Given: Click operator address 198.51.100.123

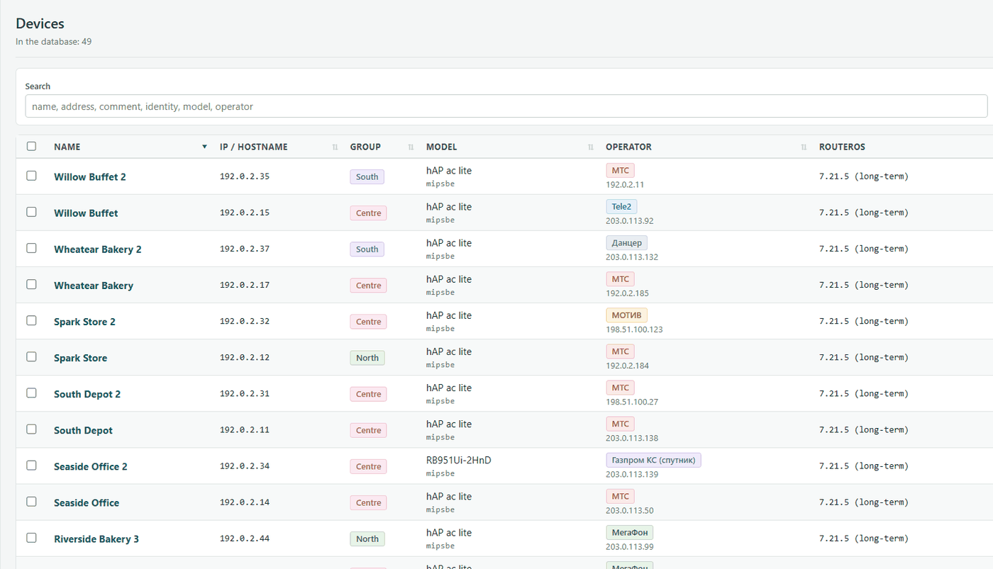Looking at the screenshot, I should (634, 329).
